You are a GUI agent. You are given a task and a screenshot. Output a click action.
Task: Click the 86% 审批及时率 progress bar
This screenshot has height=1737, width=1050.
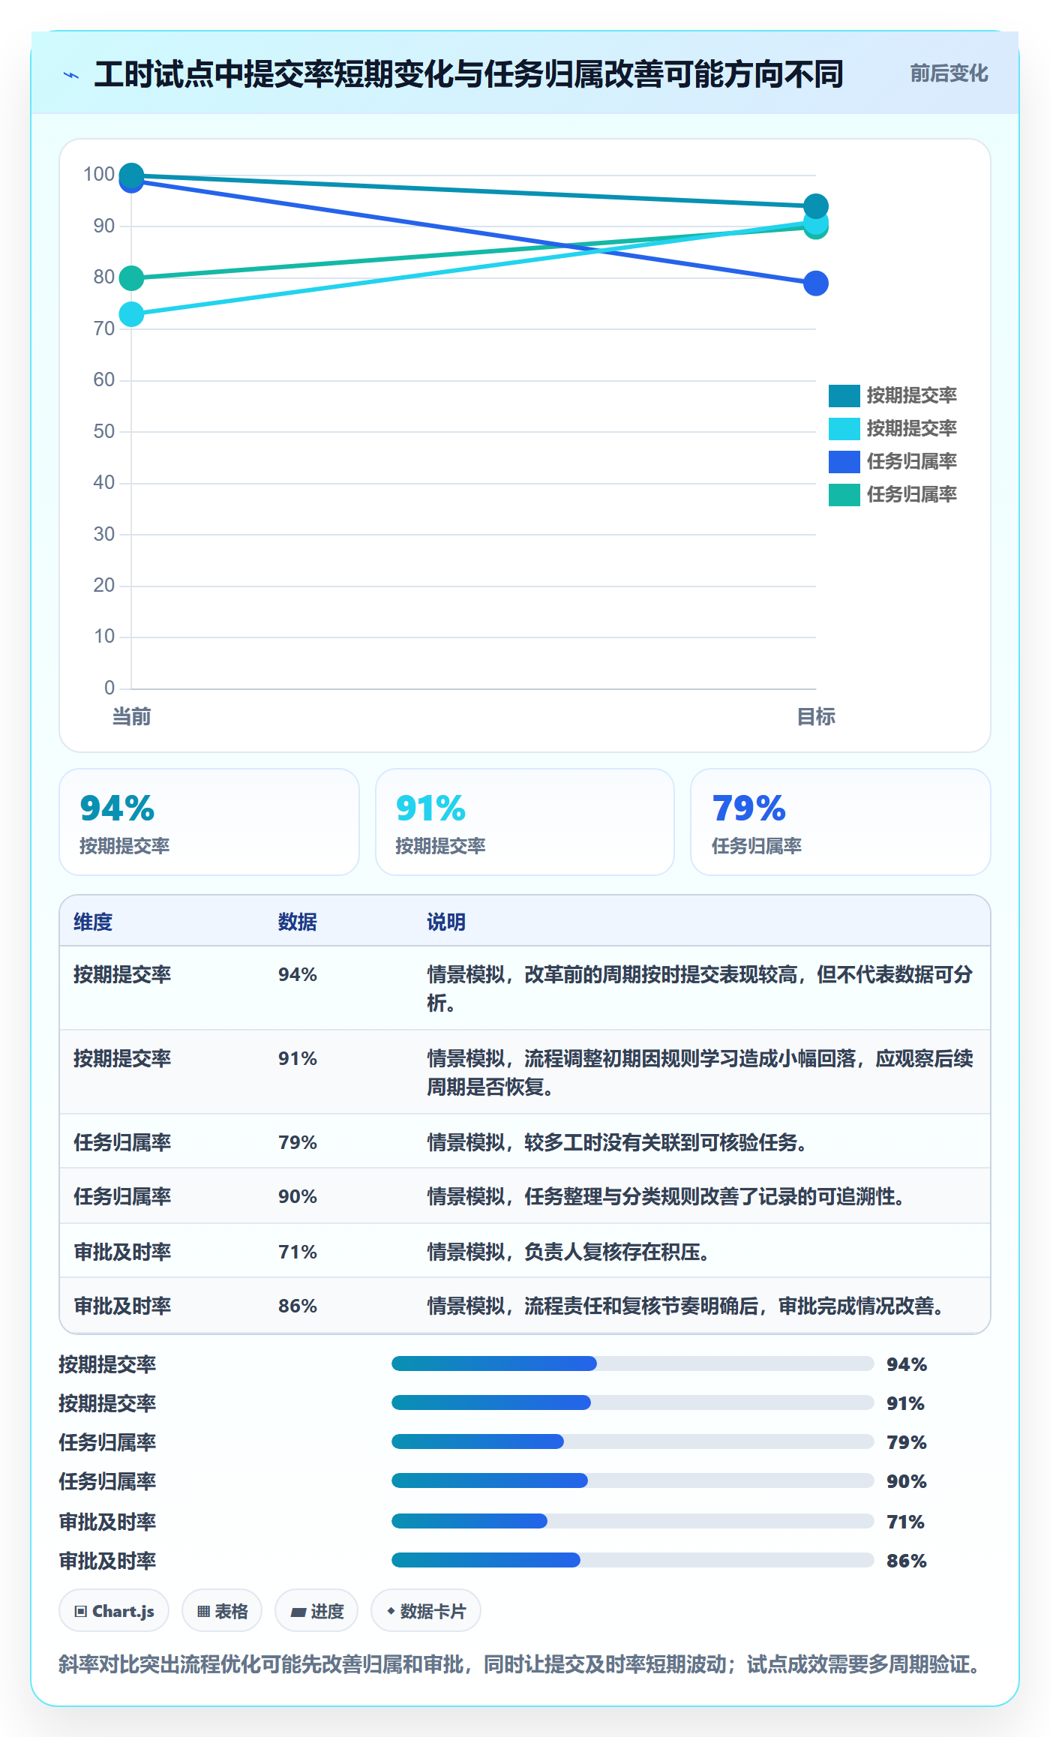pyautogui.click(x=632, y=1560)
